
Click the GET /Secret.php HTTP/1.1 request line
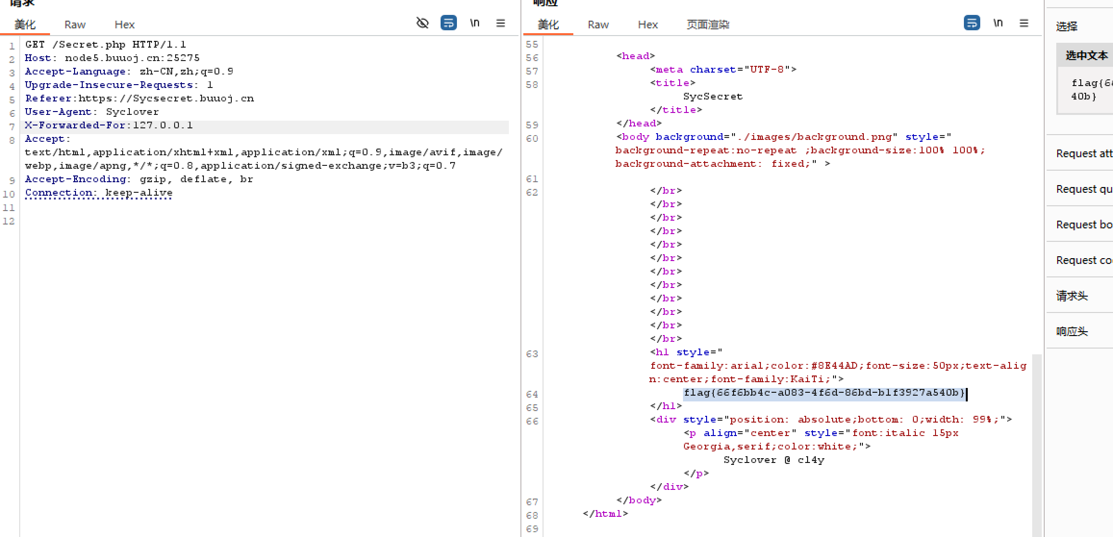[x=105, y=44]
